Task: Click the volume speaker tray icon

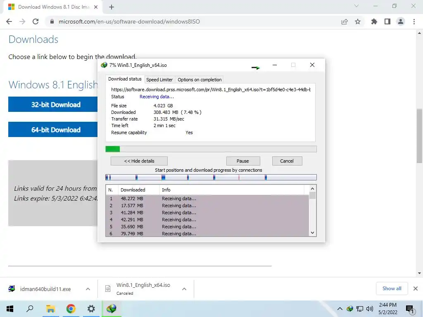Action: [370, 309]
